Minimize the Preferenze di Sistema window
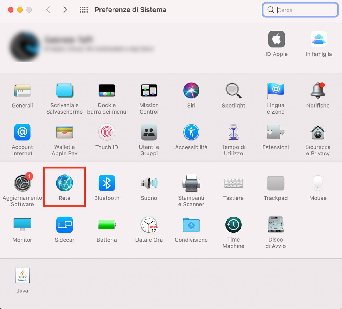The image size is (342, 309). [20, 10]
